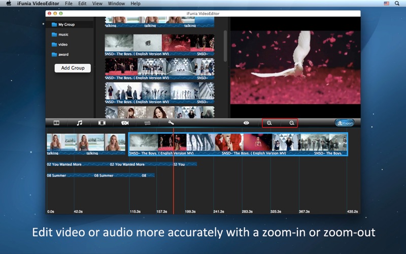
Task: Select the SNSD The Boys timeline clip
Action: 238,144
